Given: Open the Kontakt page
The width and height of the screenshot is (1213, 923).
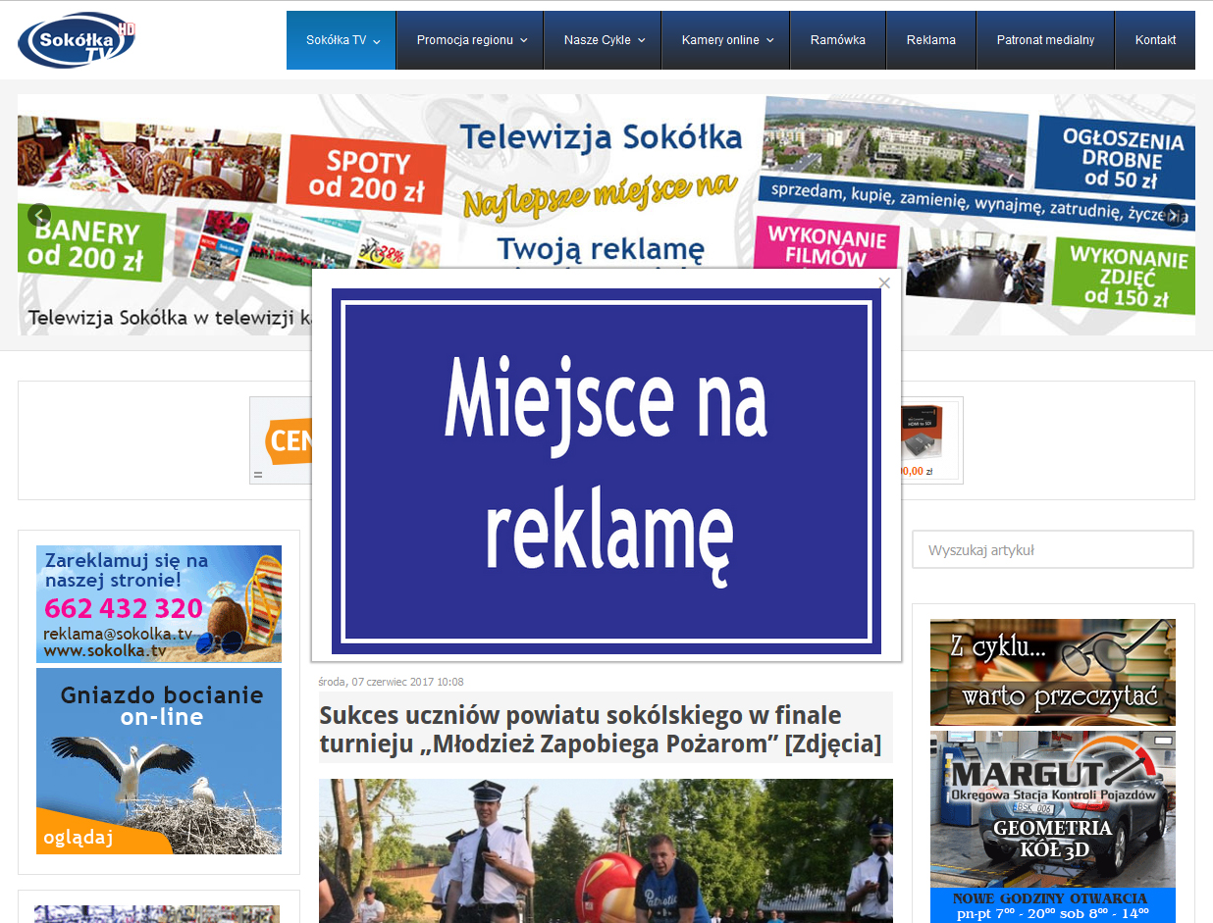Looking at the screenshot, I should point(1155,40).
